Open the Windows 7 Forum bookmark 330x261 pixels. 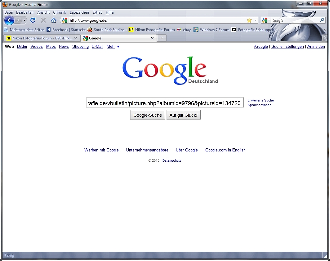point(212,30)
